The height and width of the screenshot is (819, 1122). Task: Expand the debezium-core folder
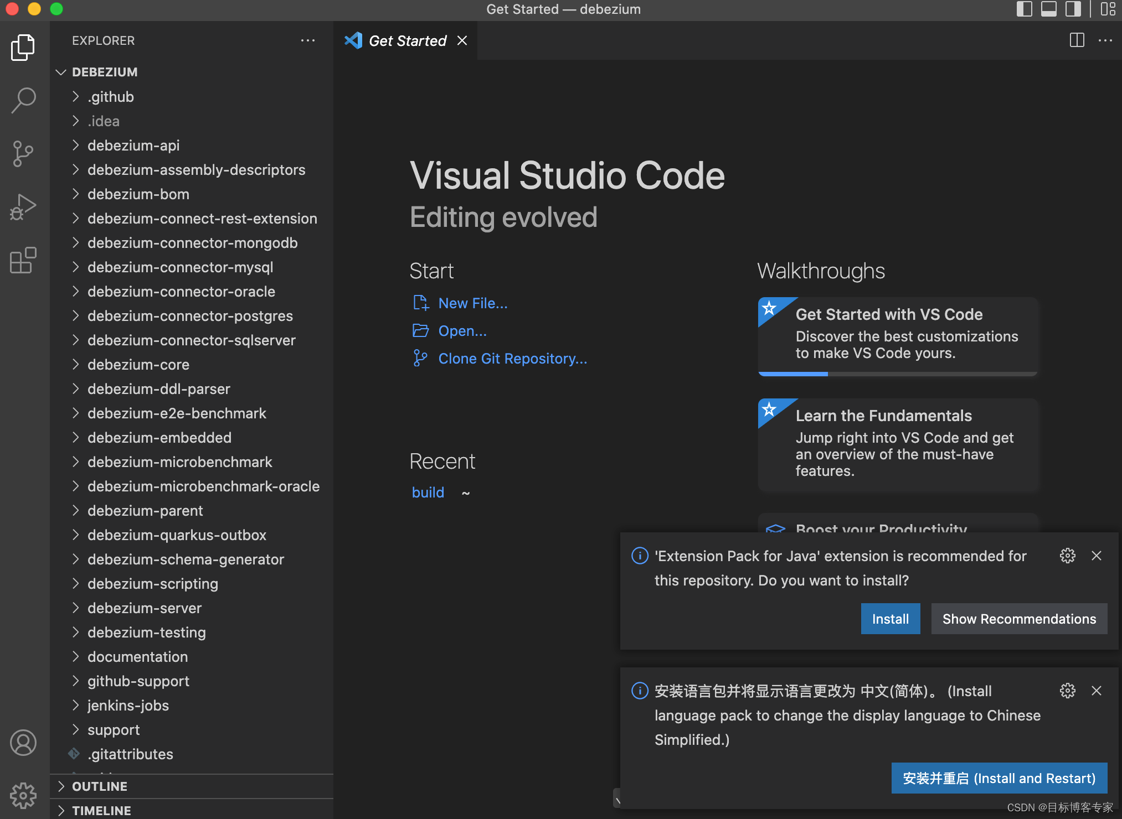click(76, 364)
